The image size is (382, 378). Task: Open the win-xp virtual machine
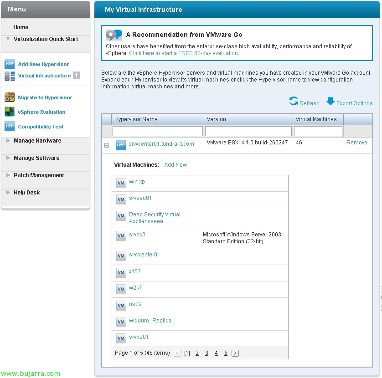point(137,182)
